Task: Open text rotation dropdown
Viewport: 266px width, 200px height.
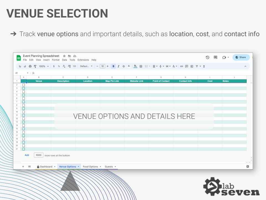Action: [x=175, y=66]
